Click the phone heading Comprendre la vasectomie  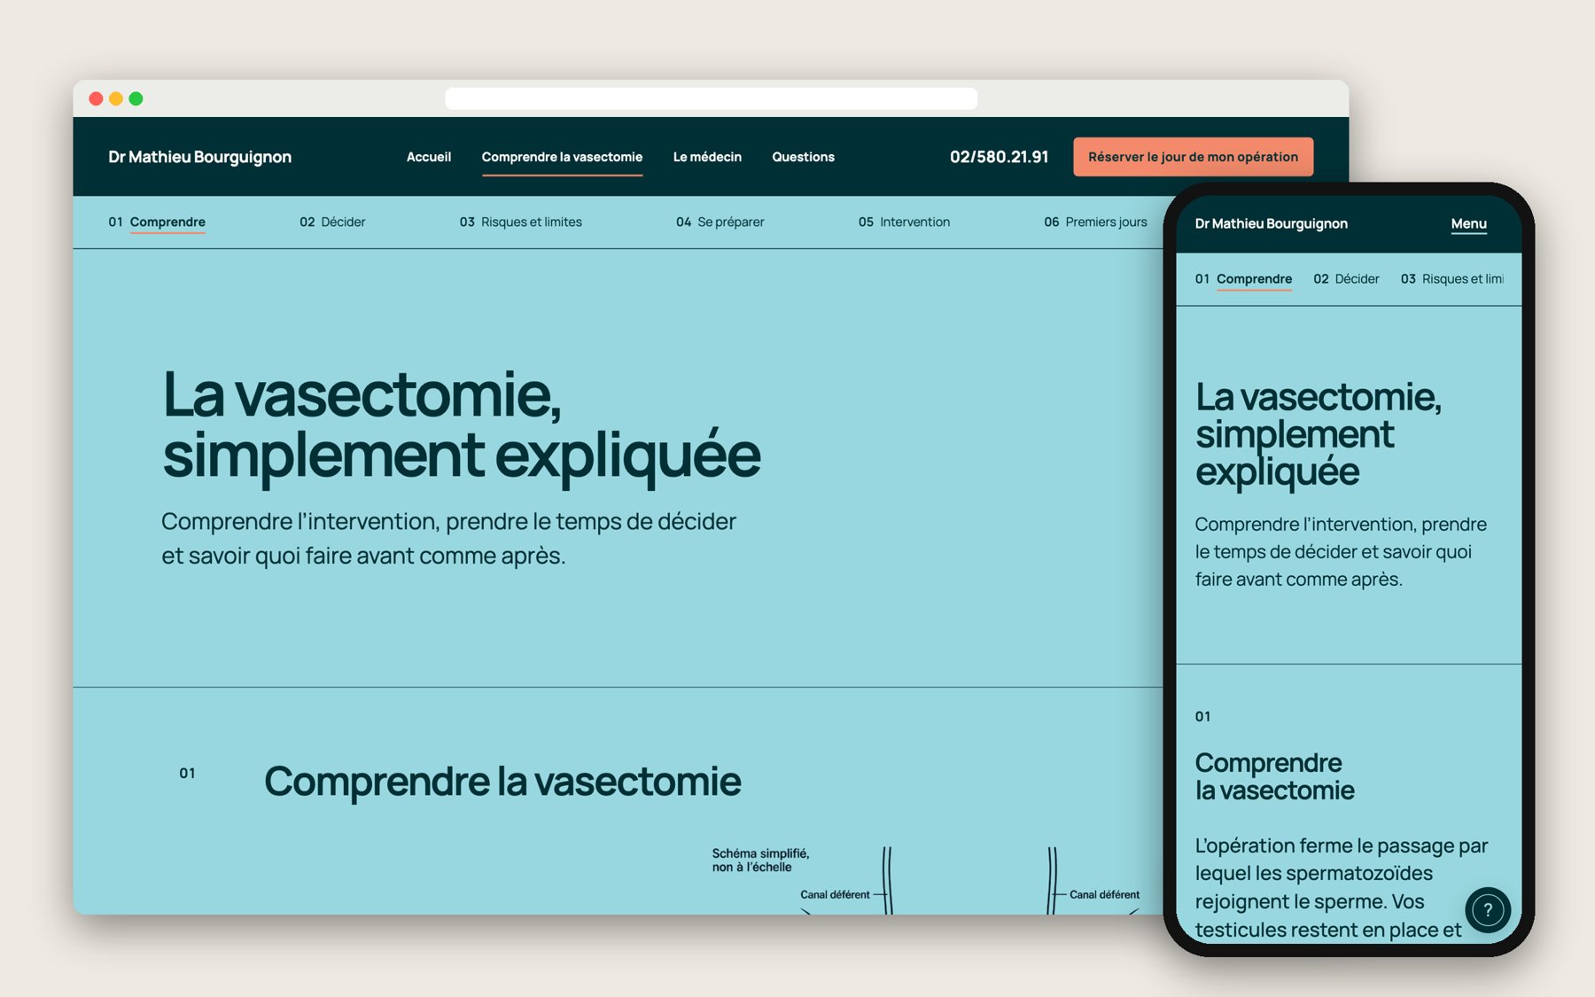(1274, 776)
